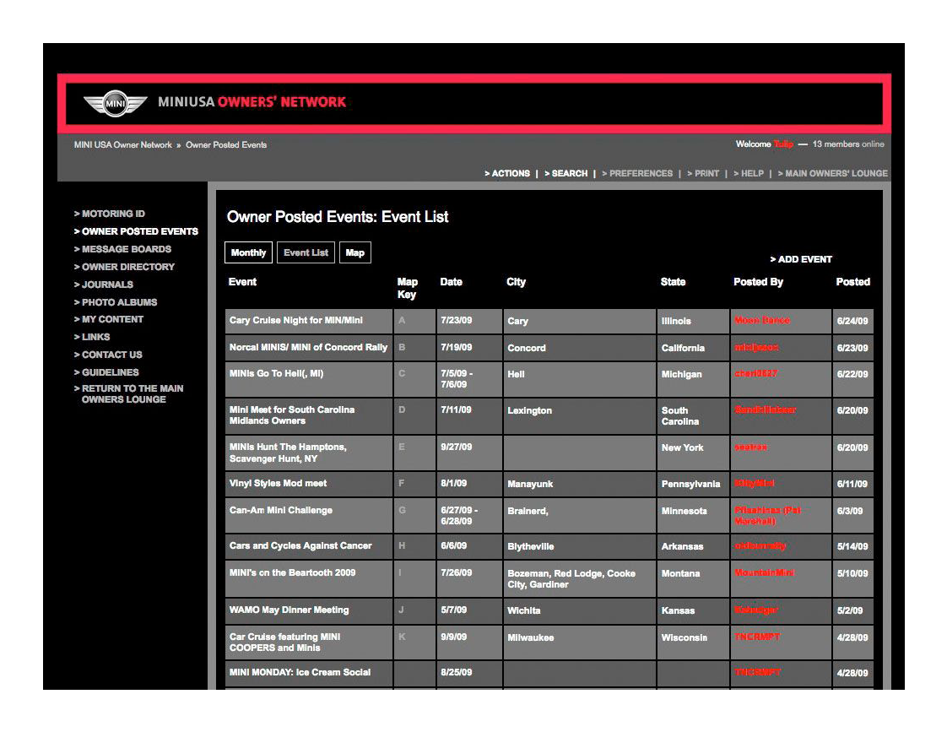
Task: Click the poster name in Lexington row
Action: click(766, 409)
